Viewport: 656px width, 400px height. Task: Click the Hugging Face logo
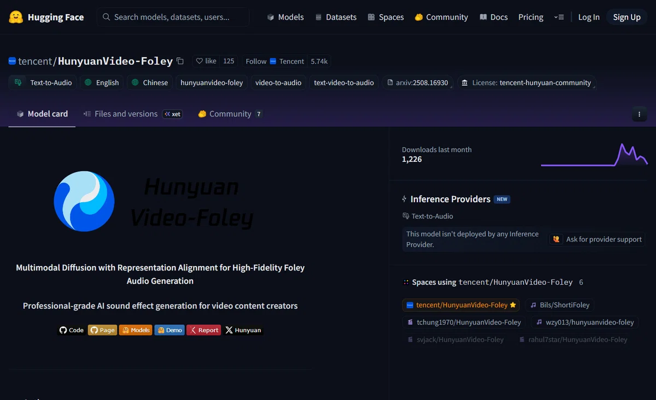[46, 17]
